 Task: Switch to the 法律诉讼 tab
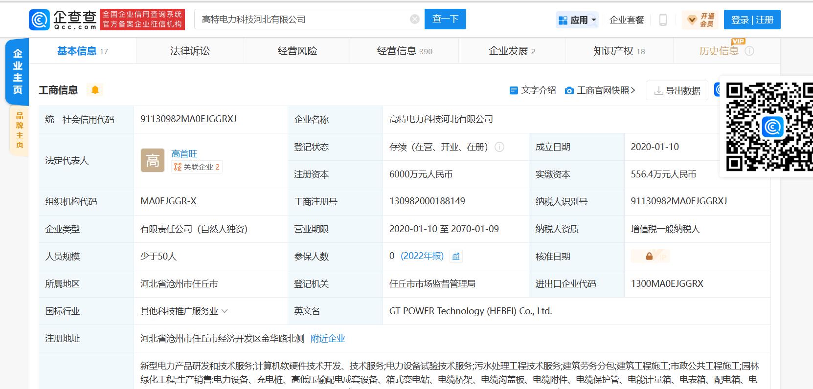point(190,51)
